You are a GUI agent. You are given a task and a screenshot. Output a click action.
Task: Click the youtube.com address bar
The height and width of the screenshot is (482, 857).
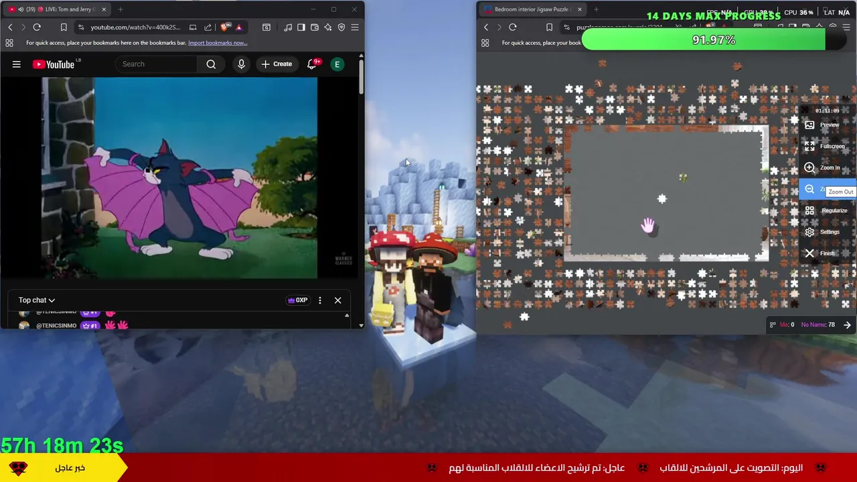(x=135, y=27)
